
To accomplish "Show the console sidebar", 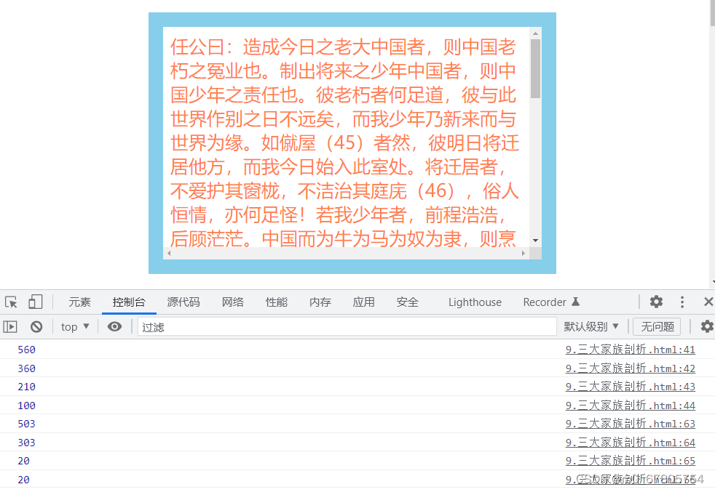I will click(10, 326).
